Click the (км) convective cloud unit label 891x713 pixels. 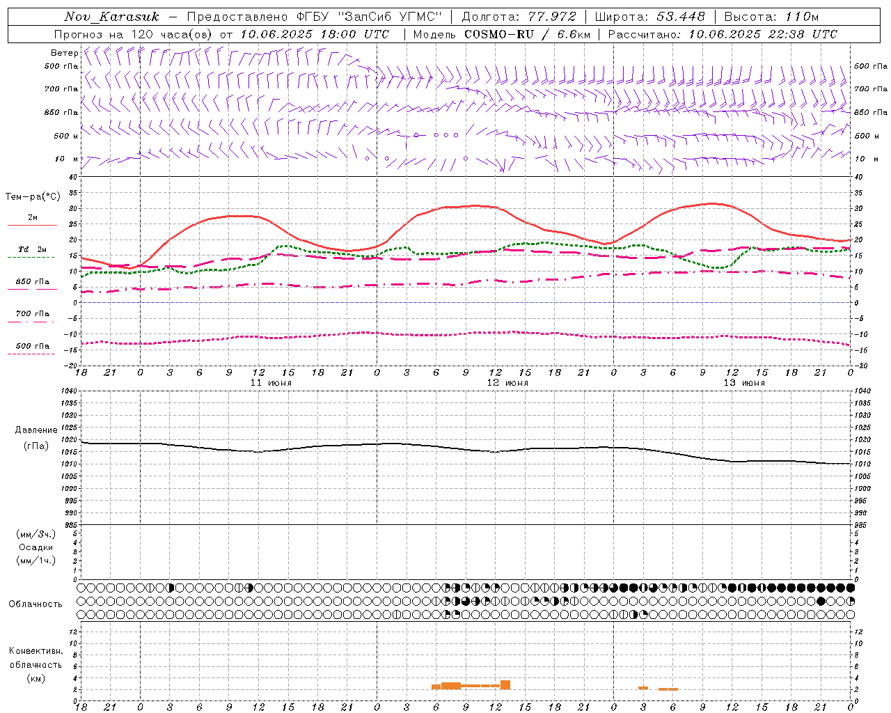point(36,678)
